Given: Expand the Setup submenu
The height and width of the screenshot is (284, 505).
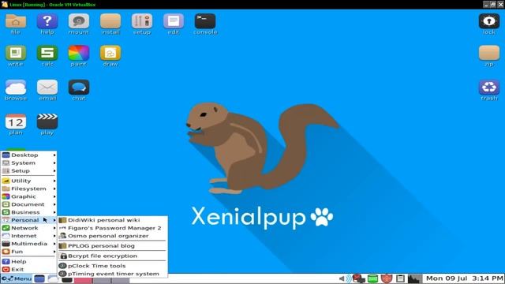Looking at the screenshot, I should pos(28,170).
